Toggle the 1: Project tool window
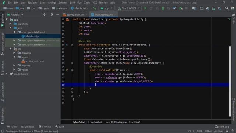The width and height of the screenshot is (236, 133). click(3, 20)
